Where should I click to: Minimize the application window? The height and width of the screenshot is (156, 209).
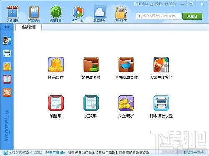[183, 4]
